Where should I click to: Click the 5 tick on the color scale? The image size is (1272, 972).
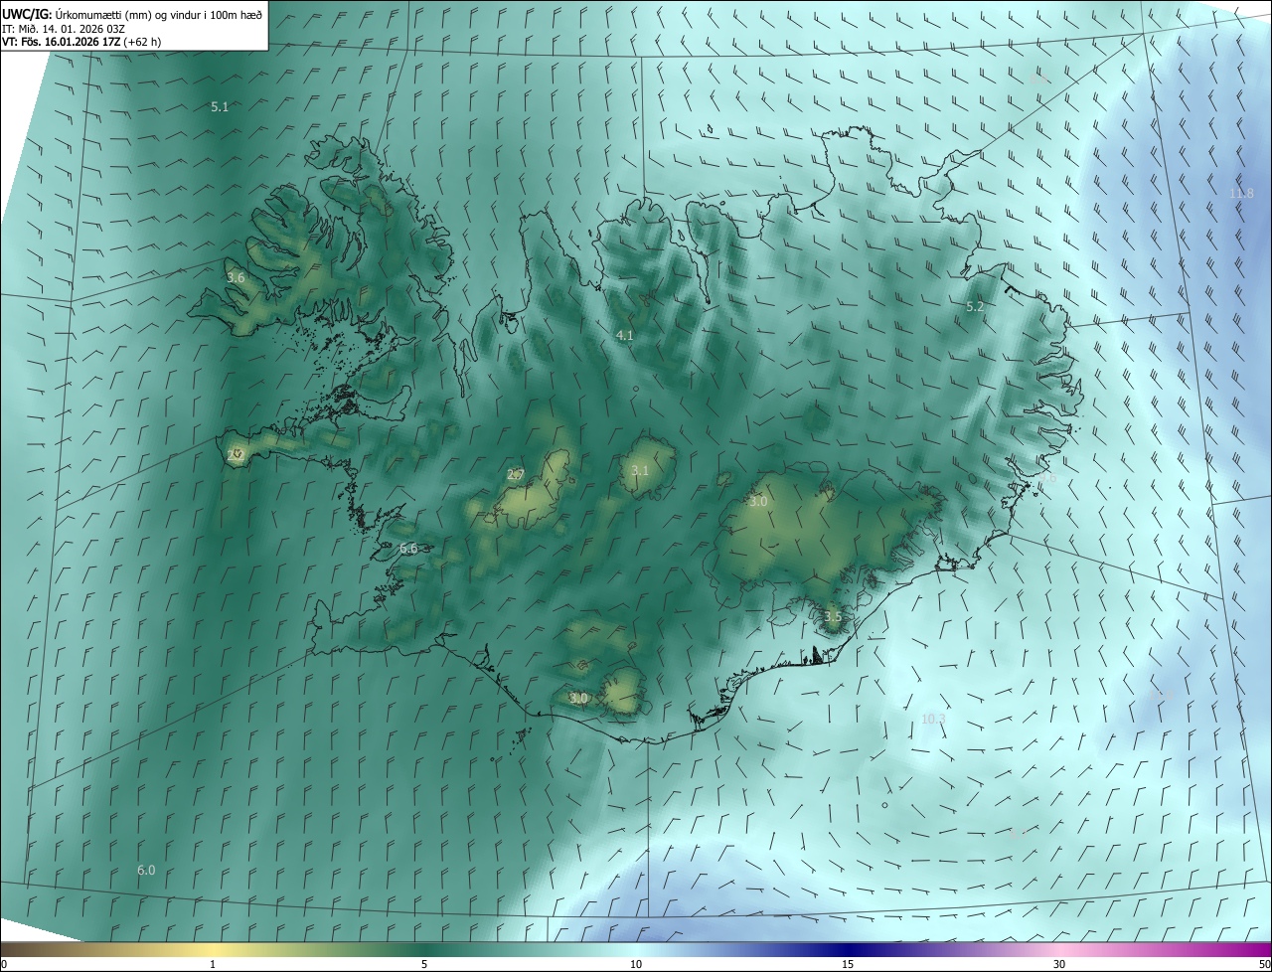coord(424,964)
